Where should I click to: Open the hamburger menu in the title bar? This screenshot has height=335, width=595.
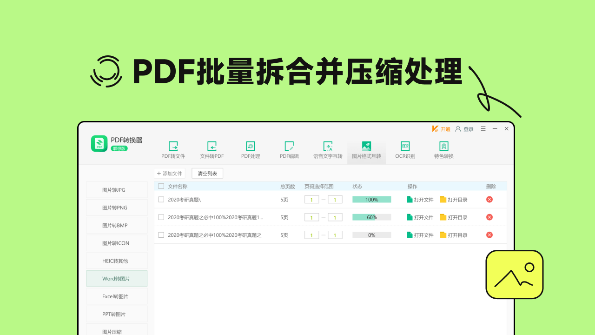tap(483, 129)
